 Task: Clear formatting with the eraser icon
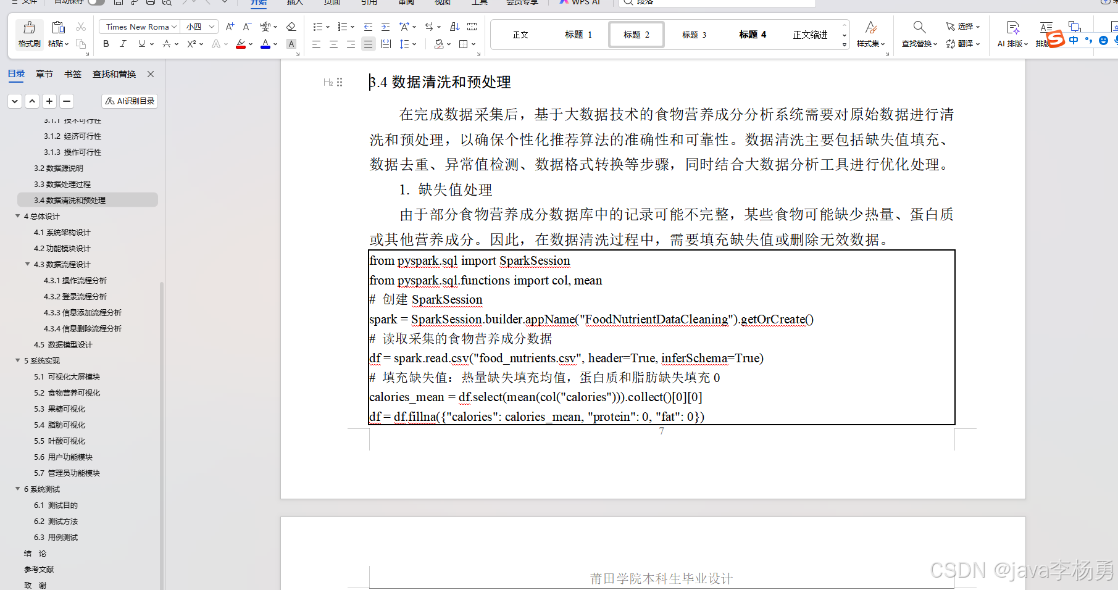click(291, 27)
